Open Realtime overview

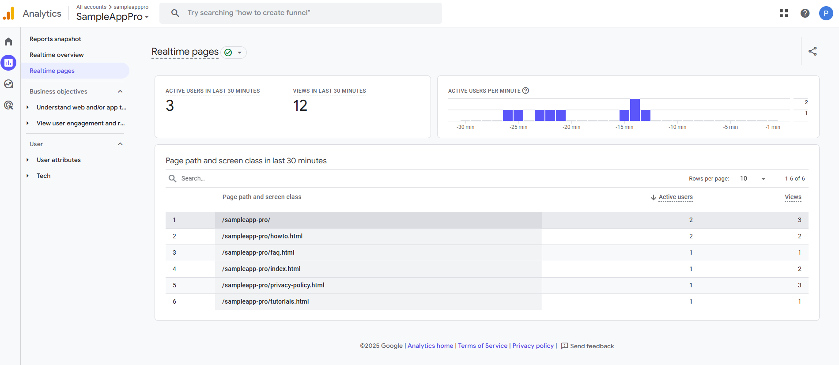57,55
